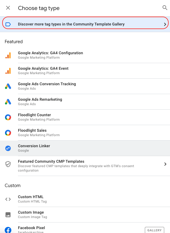Click the GA4 Configuration analytics icon
The height and width of the screenshot is (233, 170).
point(8,55)
